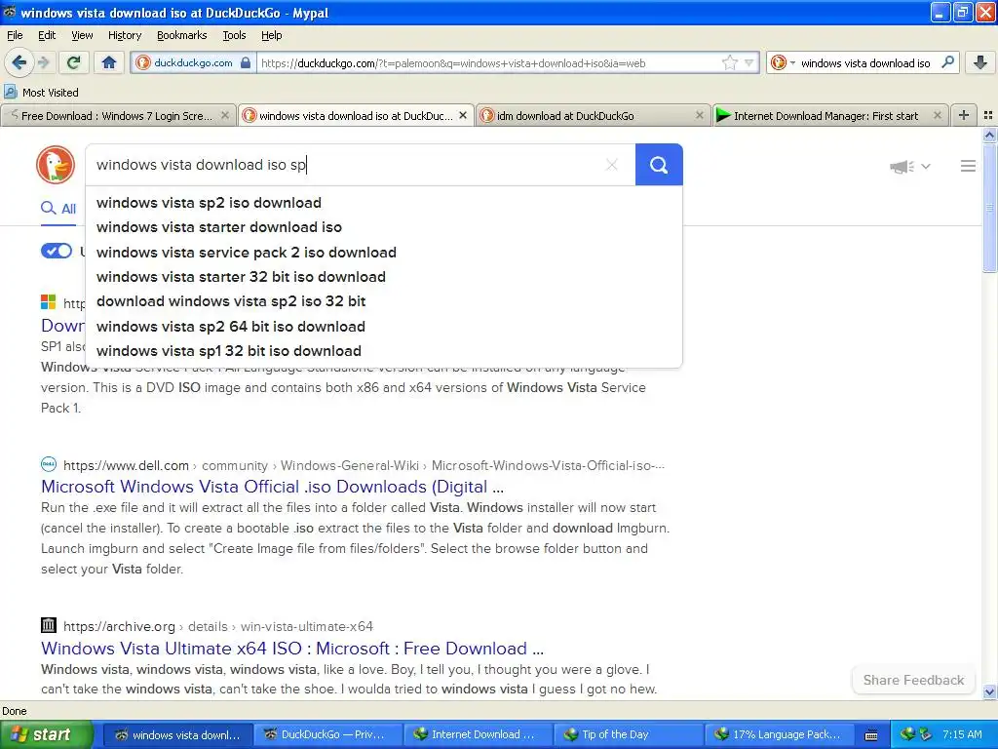Open the URL history dropdown arrow

[749, 62]
